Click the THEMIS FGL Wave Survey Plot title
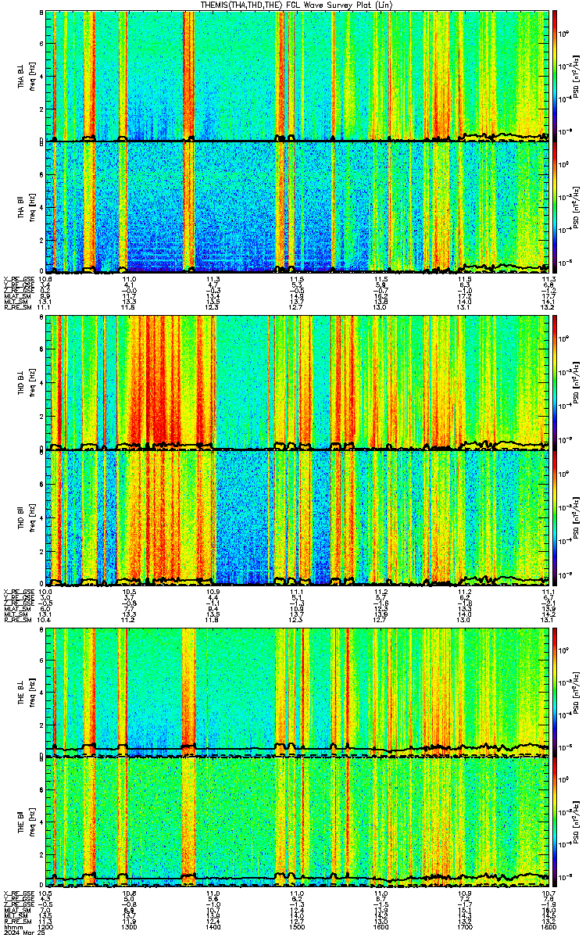586x938 pixels. [x=298, y=5]
